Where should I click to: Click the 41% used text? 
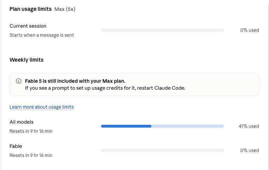click(x=249, y=126)
